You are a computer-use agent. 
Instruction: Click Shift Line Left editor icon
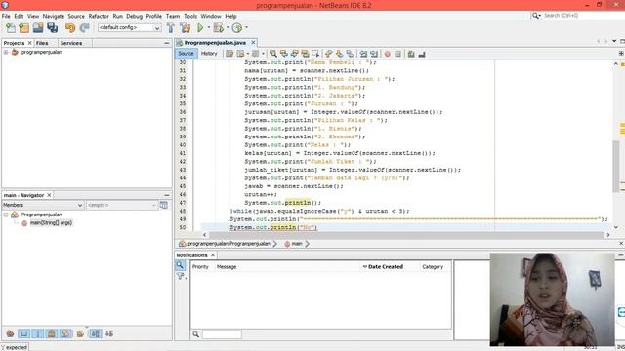tap(363, 54)
